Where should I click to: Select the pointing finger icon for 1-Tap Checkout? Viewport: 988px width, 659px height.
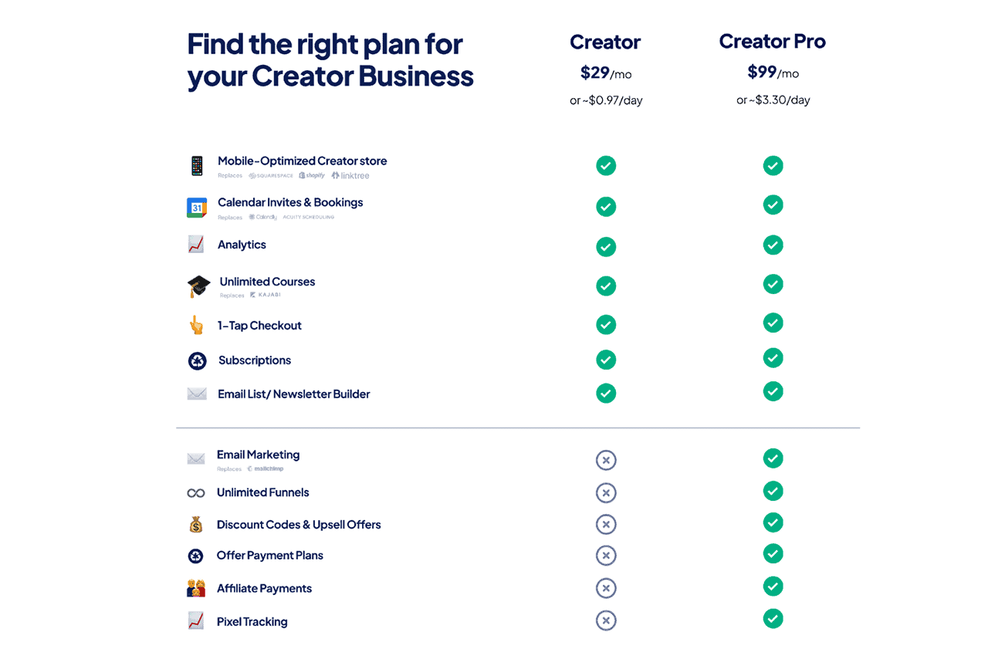click(197, 325)
